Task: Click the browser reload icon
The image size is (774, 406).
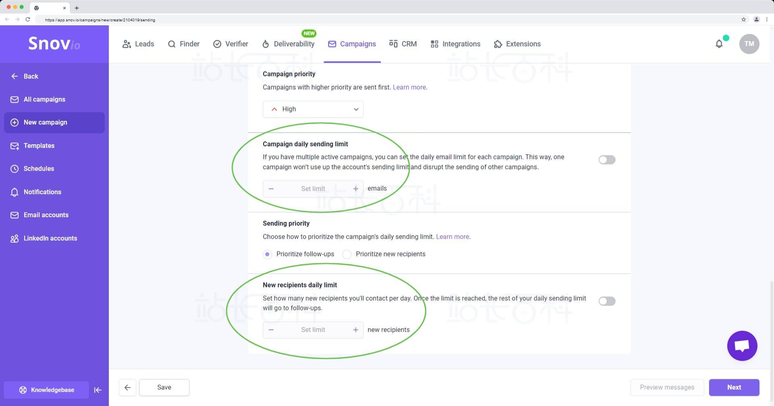Action: point(28,19)
